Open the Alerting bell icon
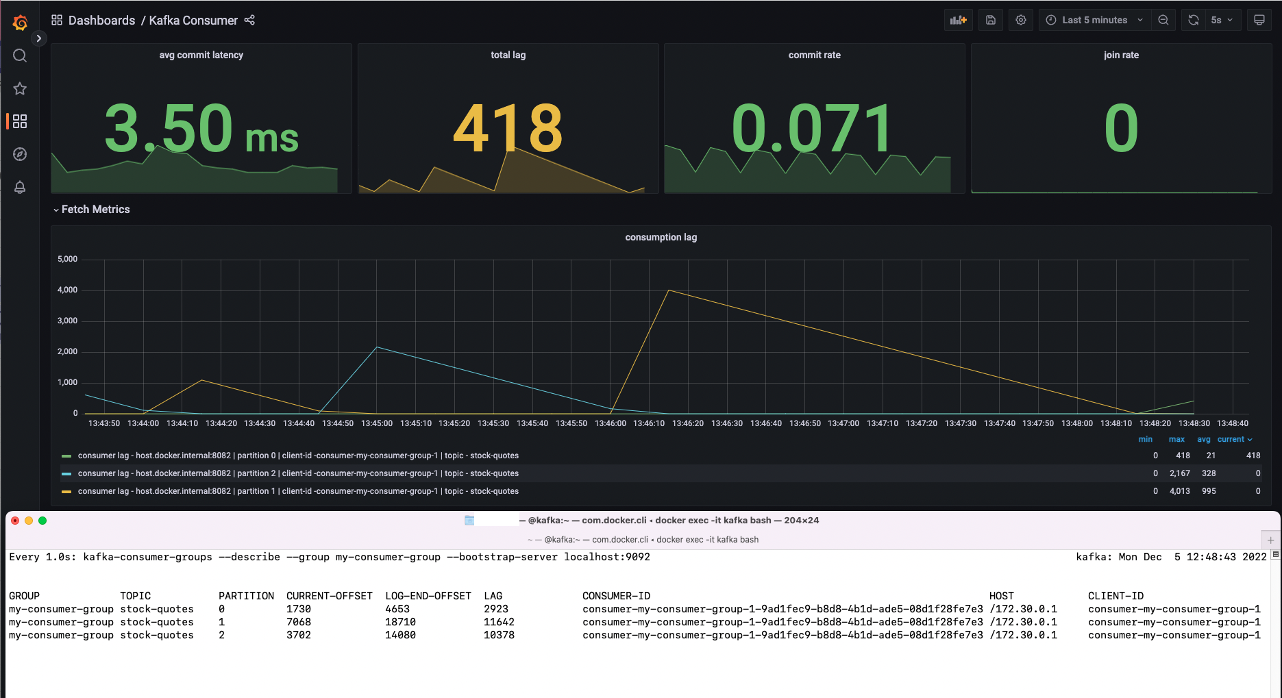 [20, 187]
